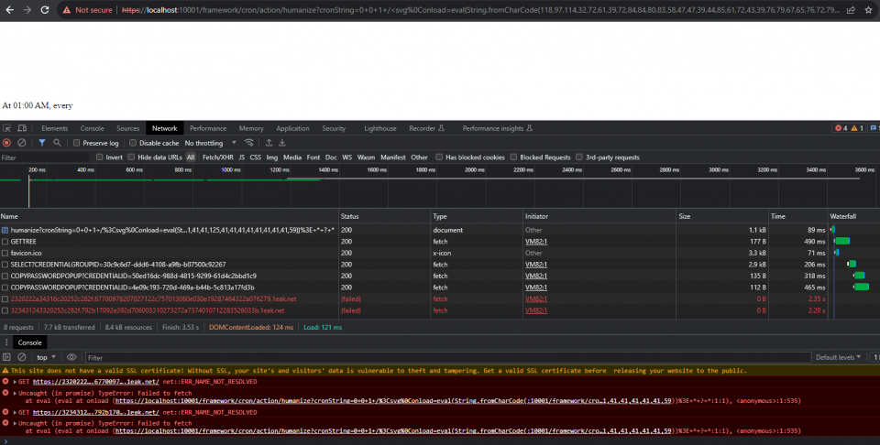This screenshot has height=445, width=880.
Task: Sort by Waterfall column header
Action: coord(853,216)
